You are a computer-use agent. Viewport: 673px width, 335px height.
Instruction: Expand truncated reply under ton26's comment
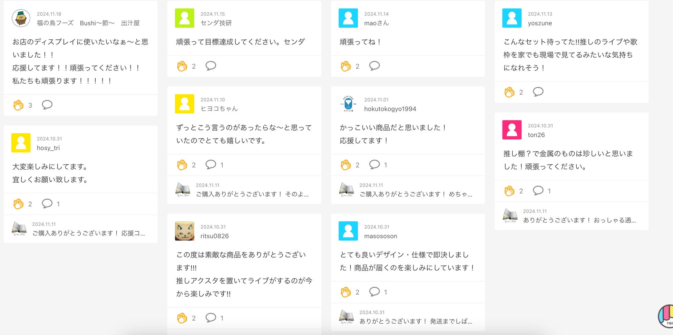[x=579, y=220]
